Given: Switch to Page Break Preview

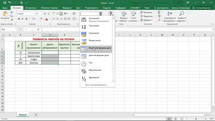Looking at the screenshot, I should (182, 119).
